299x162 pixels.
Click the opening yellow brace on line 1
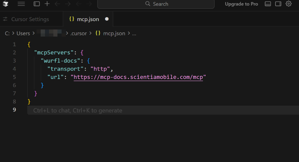tap(29, 44)
